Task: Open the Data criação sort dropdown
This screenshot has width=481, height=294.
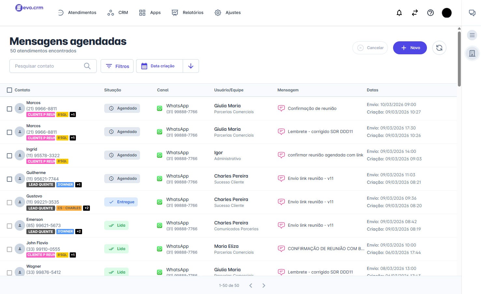Action: [x=160, y=66]
